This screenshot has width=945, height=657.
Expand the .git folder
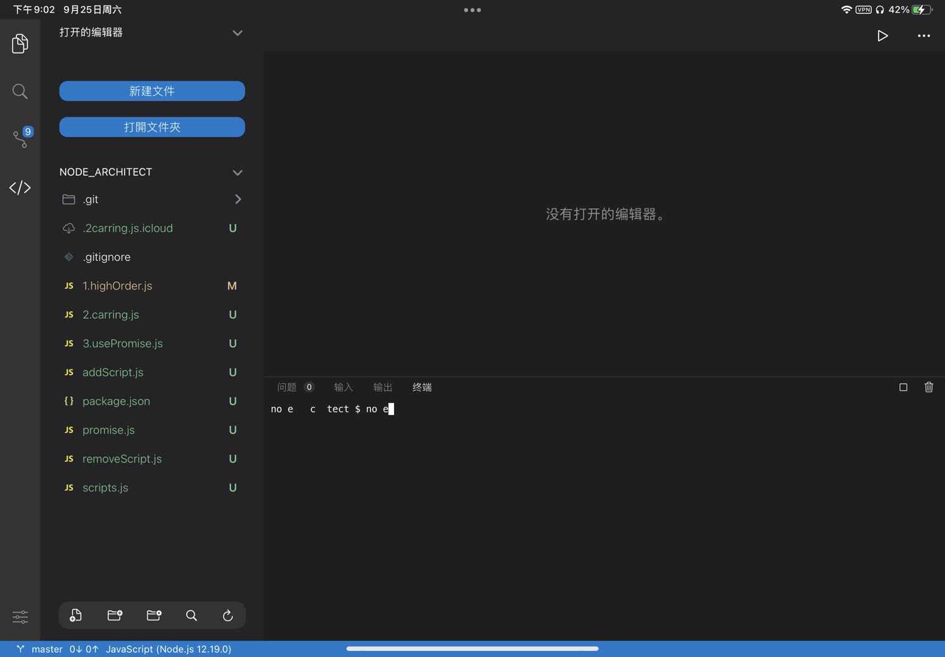238,199
